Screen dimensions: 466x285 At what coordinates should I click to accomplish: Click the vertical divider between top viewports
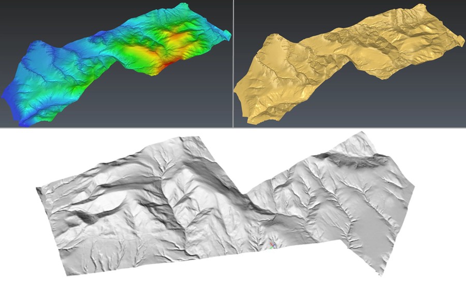(234, 63)
